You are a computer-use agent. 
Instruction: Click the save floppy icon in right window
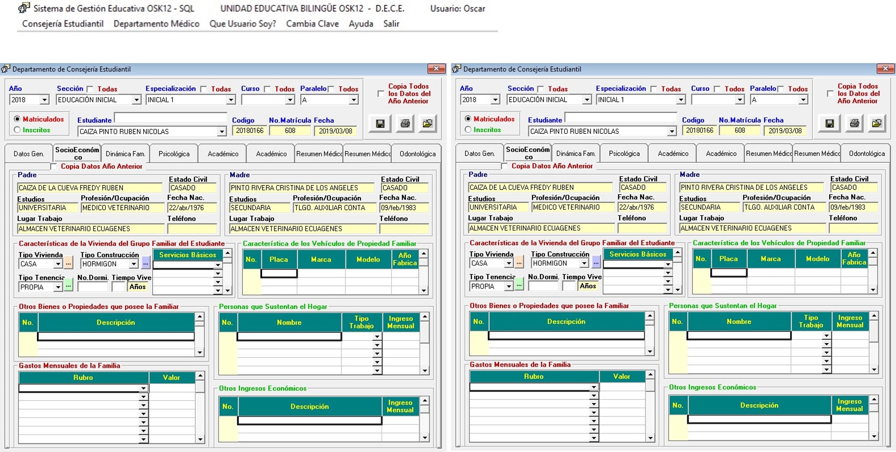point(829,123)
